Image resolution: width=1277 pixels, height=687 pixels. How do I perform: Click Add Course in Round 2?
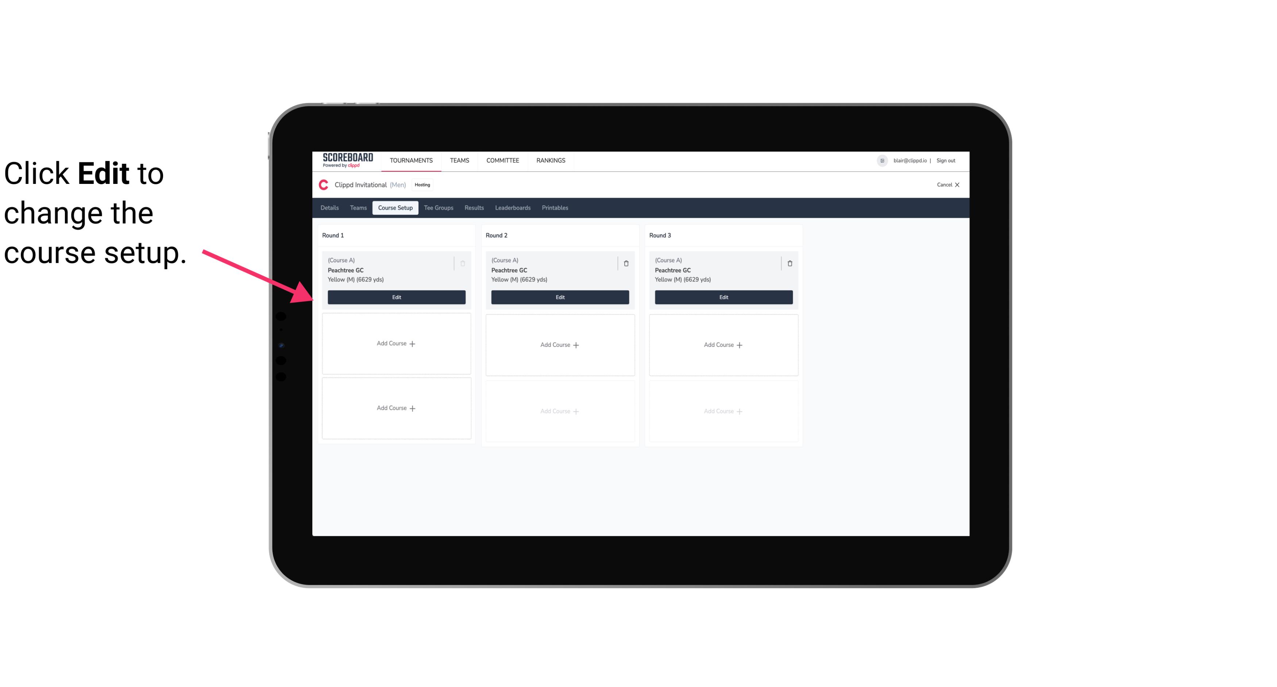(x=560, y=344)
